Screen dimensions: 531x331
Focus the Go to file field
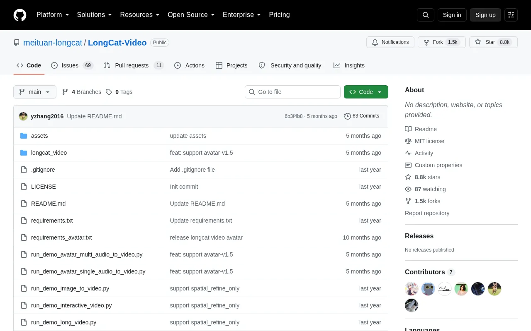tap(292, 92)
